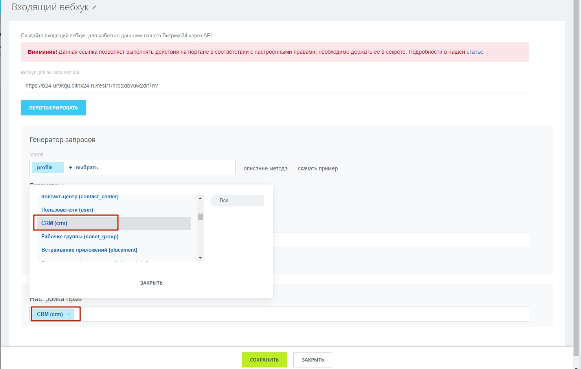Remove the CRM (crm) permission tag

pos(69,314)
